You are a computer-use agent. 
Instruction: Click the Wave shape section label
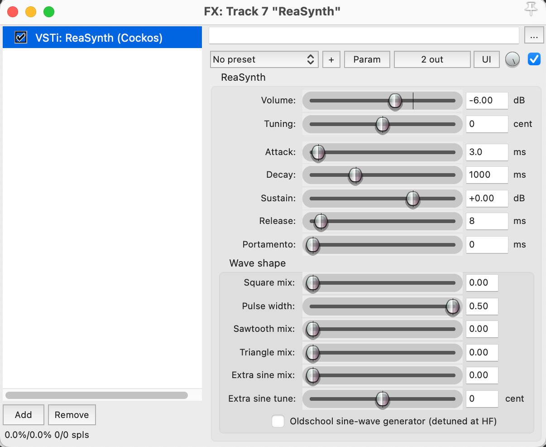pos(258,263)
